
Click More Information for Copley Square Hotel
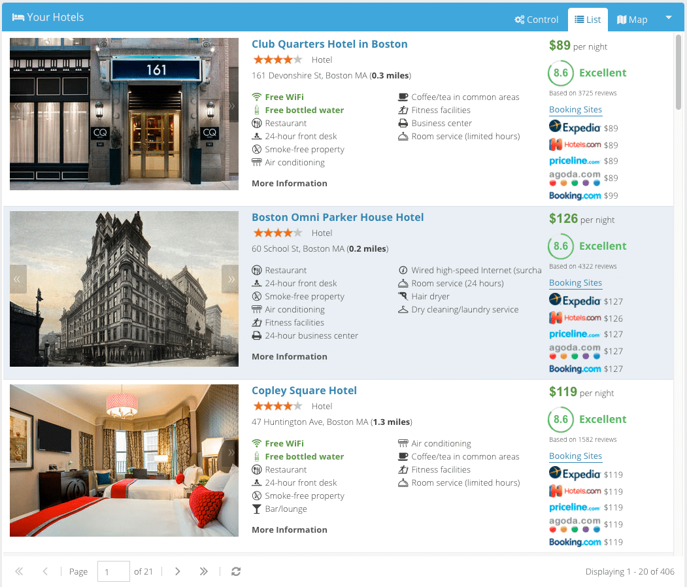pos(289,529)
